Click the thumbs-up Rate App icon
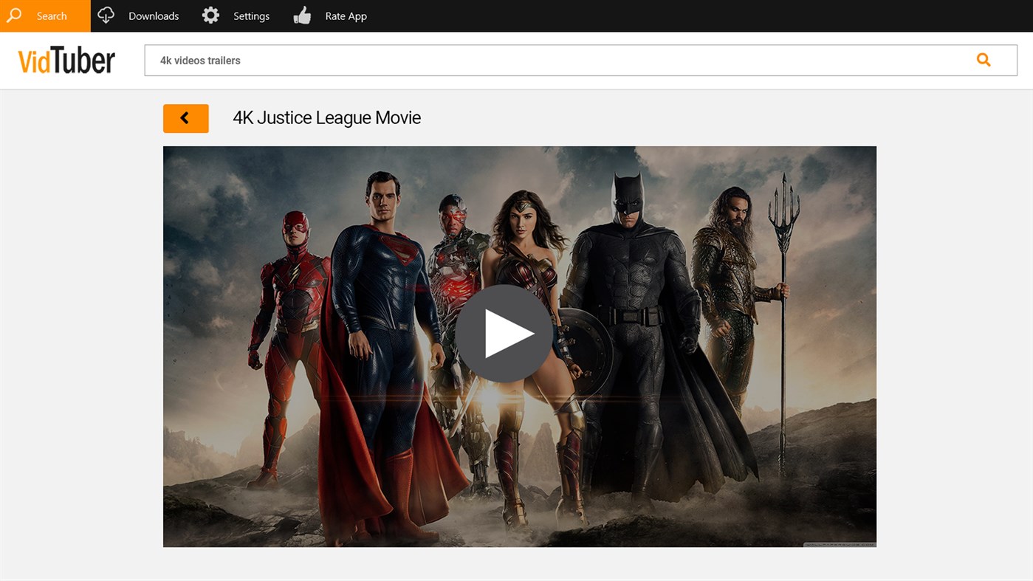The height and width of the screenshot is (581, 1033). [302, 16]
